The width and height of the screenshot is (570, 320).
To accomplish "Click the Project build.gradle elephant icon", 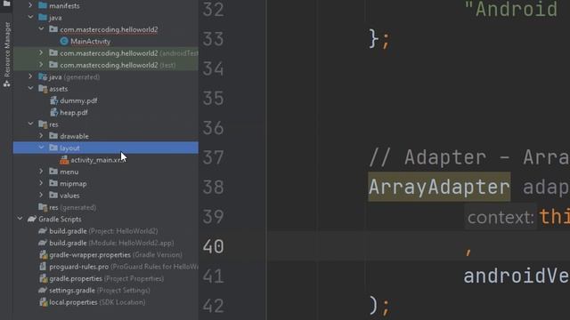I will point(43,231).
